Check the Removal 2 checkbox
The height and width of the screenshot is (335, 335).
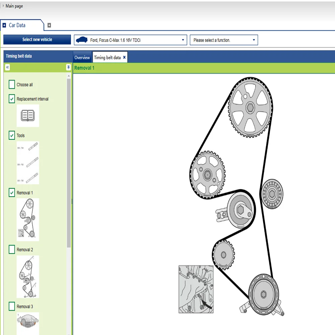pos(12,249)
